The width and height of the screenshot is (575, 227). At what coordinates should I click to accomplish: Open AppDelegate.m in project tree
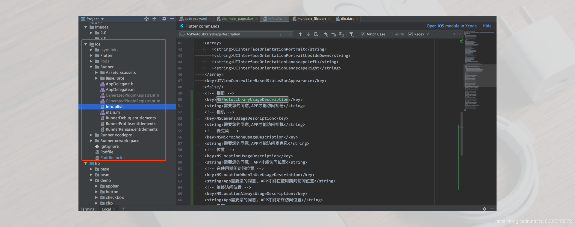(120, 90)
